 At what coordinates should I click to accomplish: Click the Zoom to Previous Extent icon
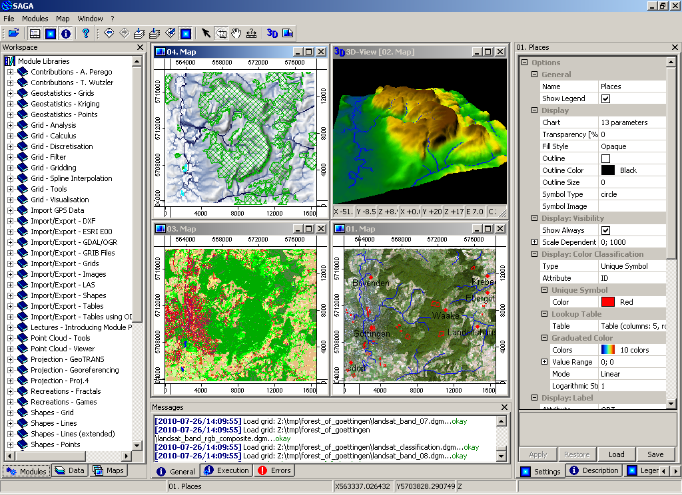click(109, 33)
